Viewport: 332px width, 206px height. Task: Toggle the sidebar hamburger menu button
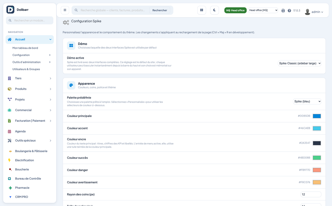click(x=65, y=10)
